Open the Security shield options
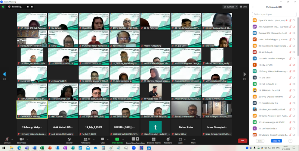Image resolution: width=299 pixels, height=151 pixels. pos(69,139)
